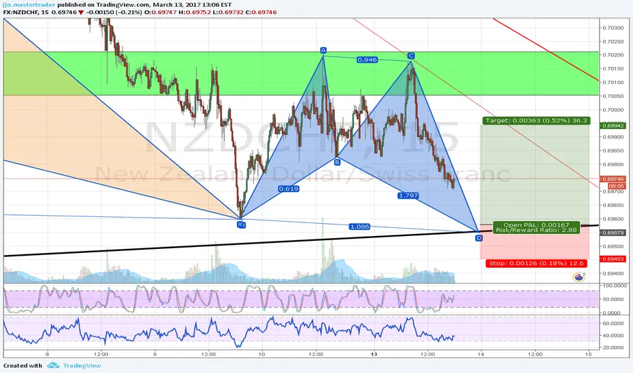
Task: Click the FX:NZDCHF, 15 symbol title
Action: [x=26, y=12]
